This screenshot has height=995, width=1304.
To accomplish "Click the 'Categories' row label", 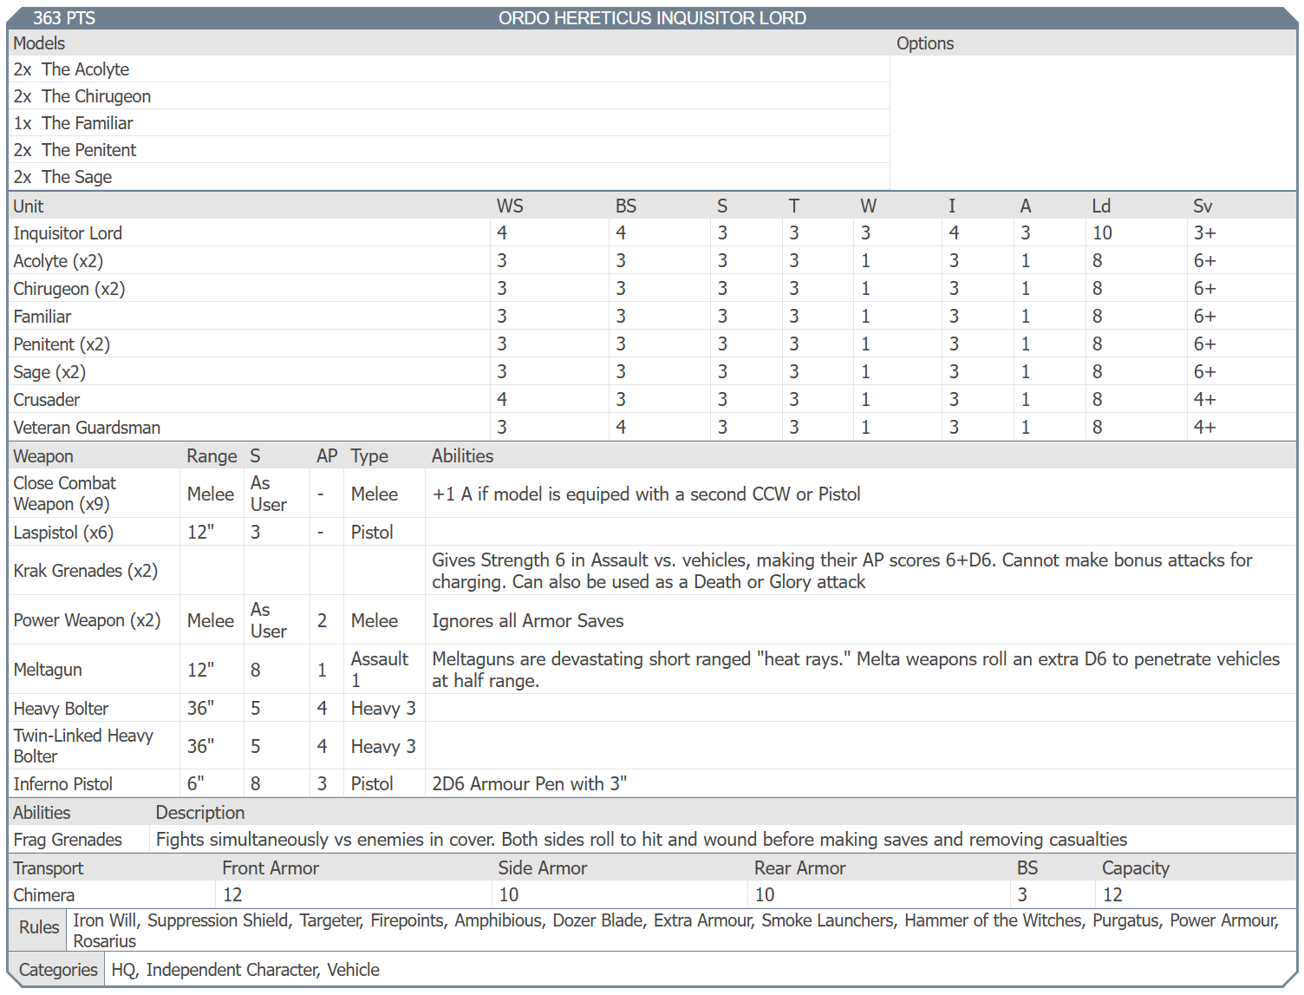I will coord(58,970).
